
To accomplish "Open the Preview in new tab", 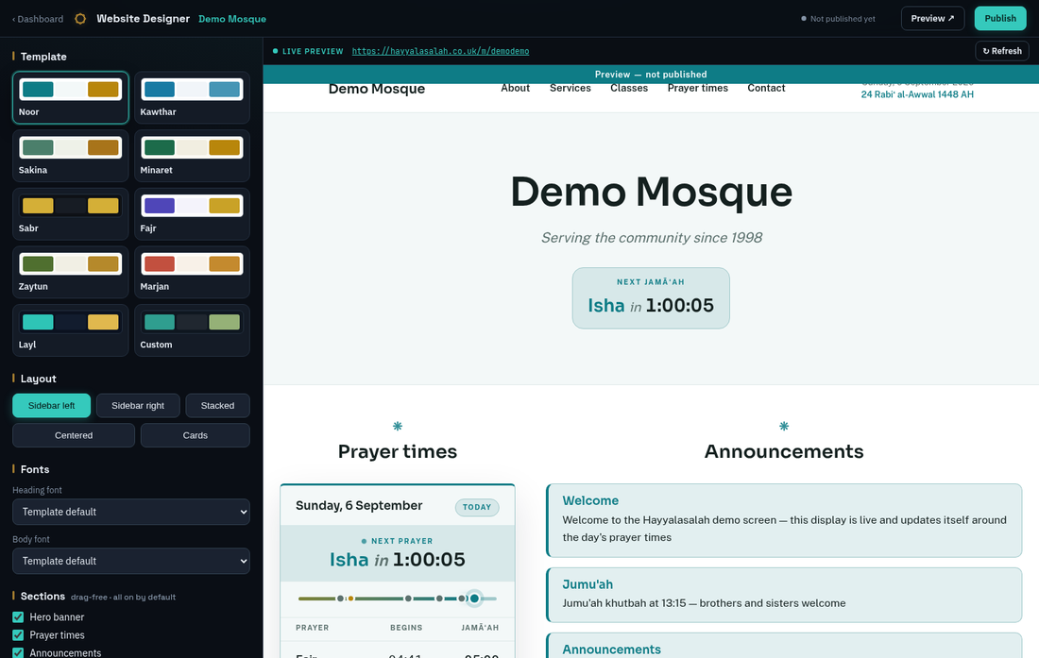I will (932, 19).
